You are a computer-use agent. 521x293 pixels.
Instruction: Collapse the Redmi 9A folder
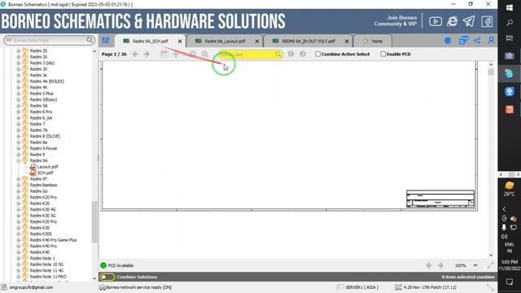click(19, 160)
